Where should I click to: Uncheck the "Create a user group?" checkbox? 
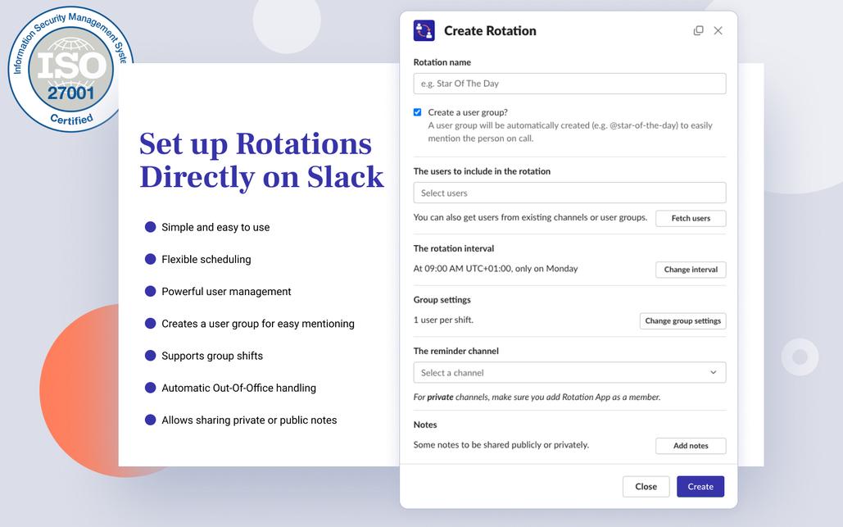tap(417, 111)
